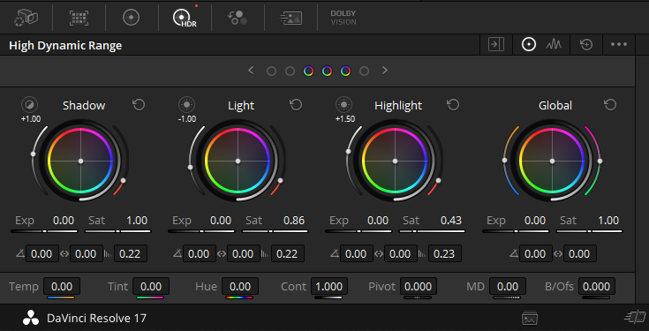Open the Media page icon
649x331 pixels.
coord(530,318)
